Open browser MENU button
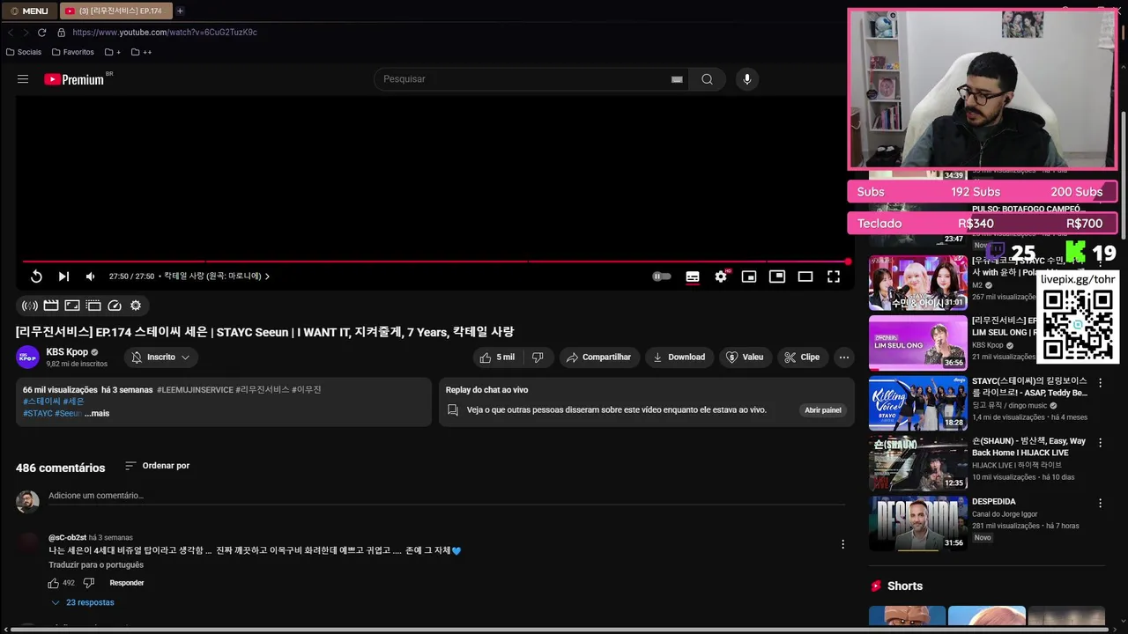 pos(29,11)
